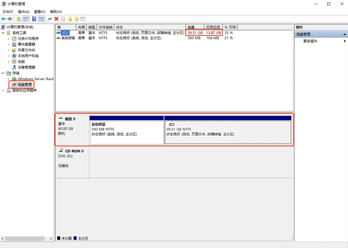Collapse the 系统工具 node
The height and width of the screenshot is (248, 348).
3,33
